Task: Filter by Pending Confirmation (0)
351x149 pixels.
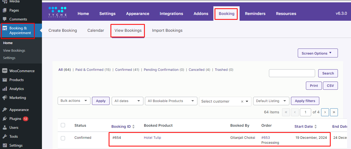Action: coord(164,70)
